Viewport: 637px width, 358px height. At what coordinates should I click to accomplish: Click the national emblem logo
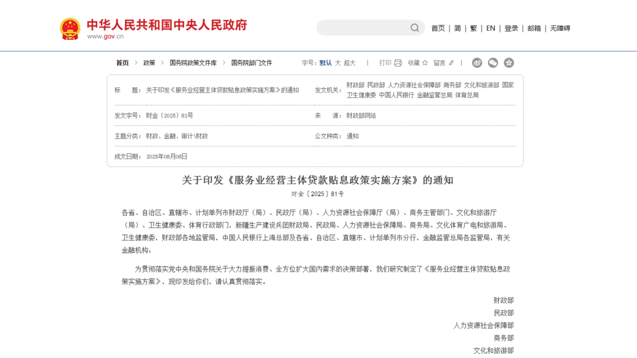point(70,29)
